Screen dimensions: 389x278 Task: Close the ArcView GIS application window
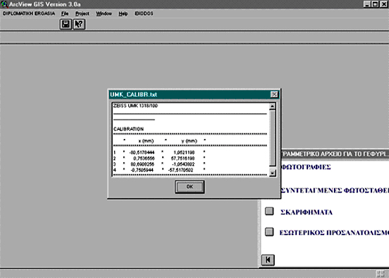click(384, 5)
